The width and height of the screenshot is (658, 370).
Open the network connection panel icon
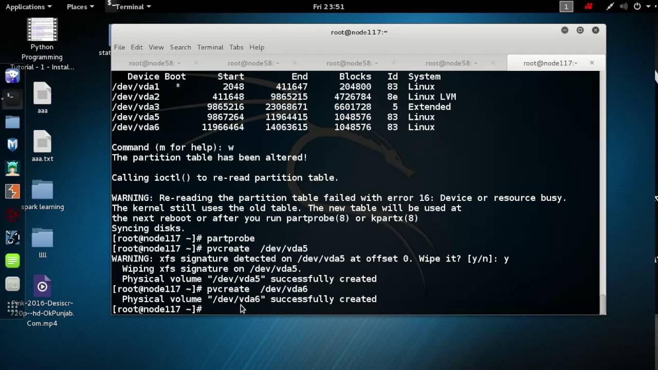pyautogui.click(x=610, y=7)
